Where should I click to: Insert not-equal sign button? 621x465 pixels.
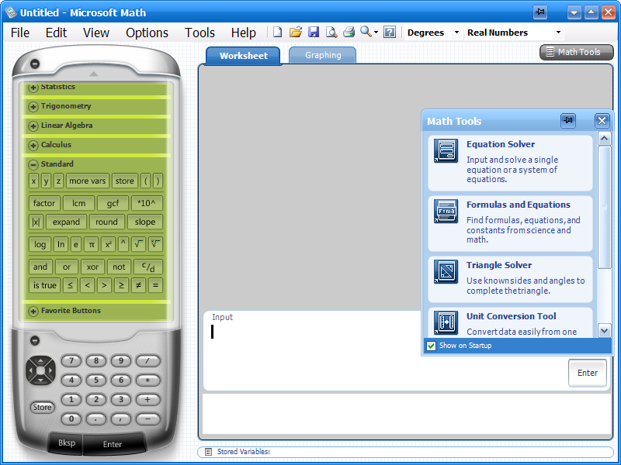pos(138,285)
